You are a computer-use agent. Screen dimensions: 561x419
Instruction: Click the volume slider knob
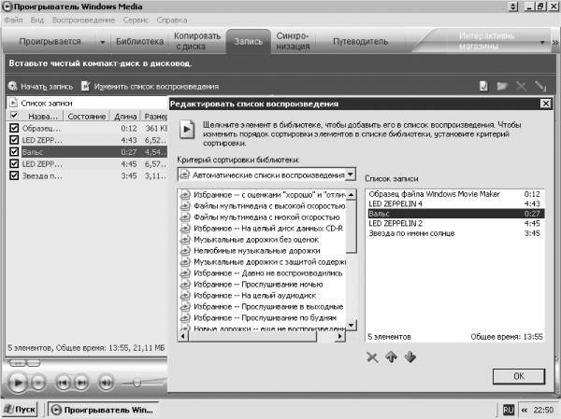[x=137, y=383]
